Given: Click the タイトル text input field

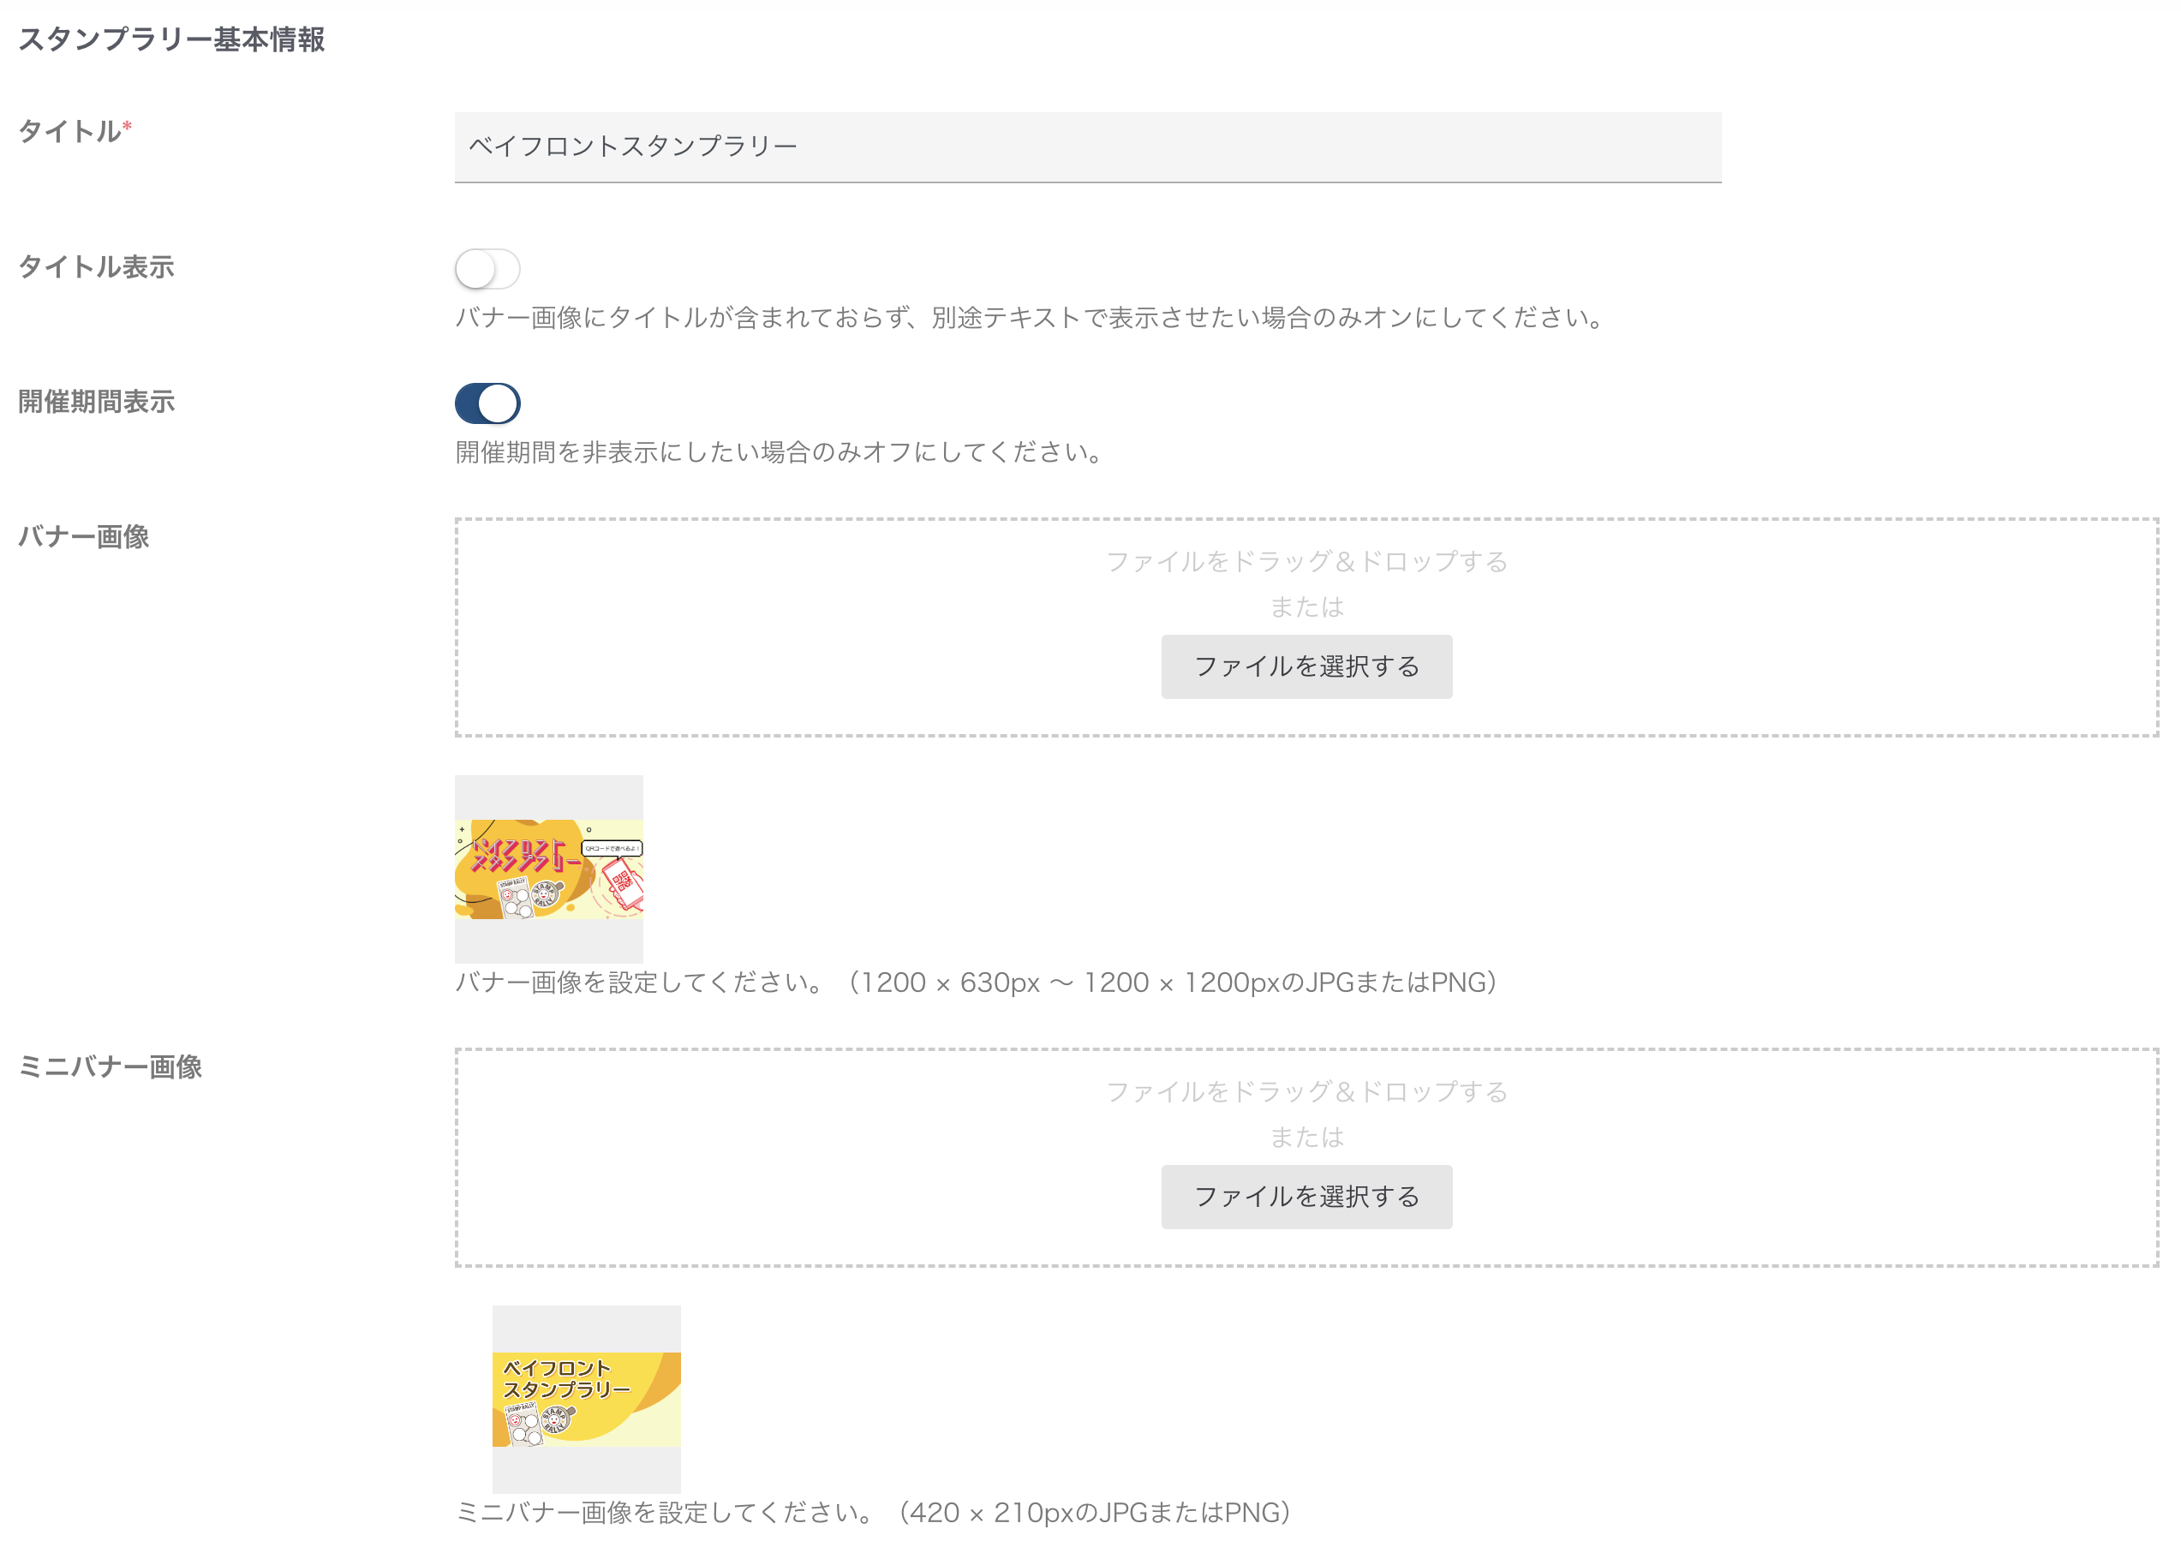Looking at the screenshot, I should coord(1087,146).
